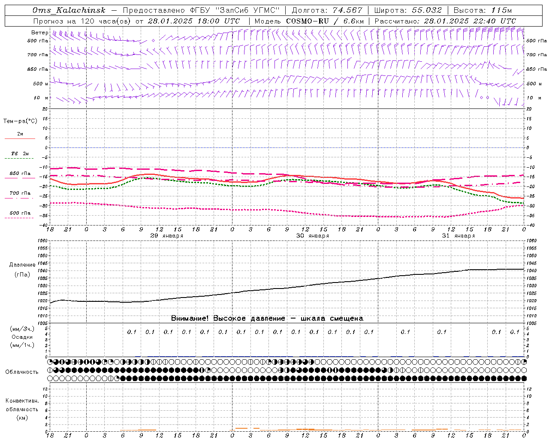Click the dotted line swatch under temperature '500 гПа'
549x439 pixels.
tap(19, 218)
